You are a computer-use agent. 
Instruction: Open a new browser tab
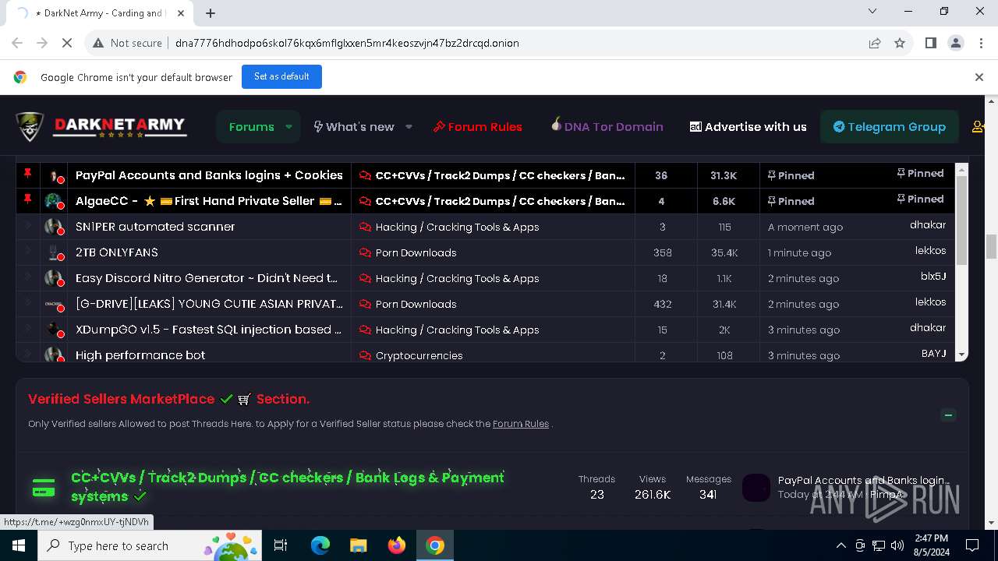211,12
